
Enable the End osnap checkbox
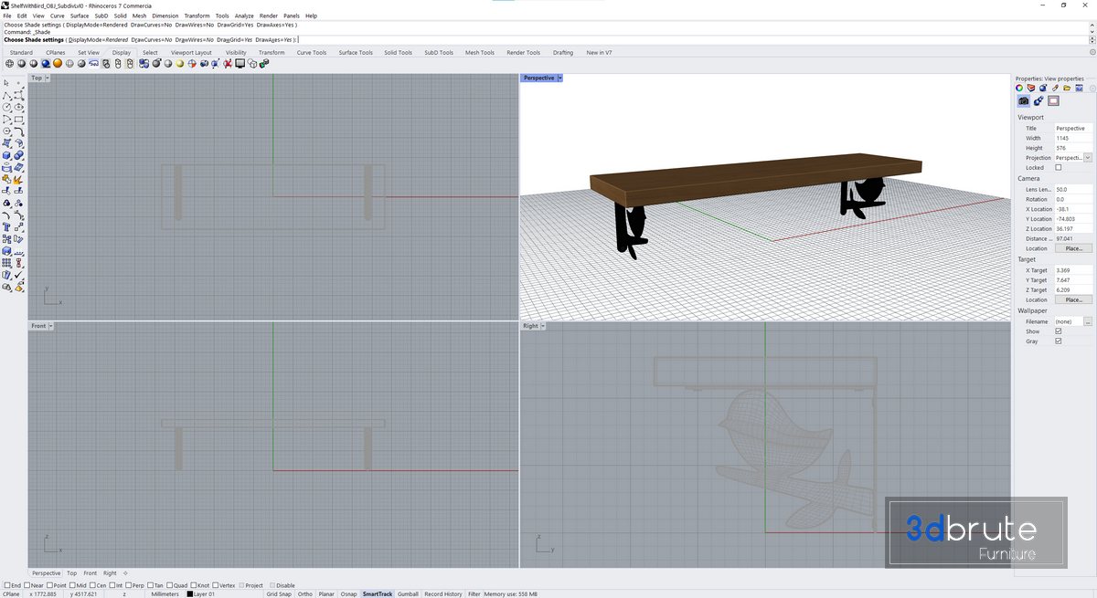[7, 585]
